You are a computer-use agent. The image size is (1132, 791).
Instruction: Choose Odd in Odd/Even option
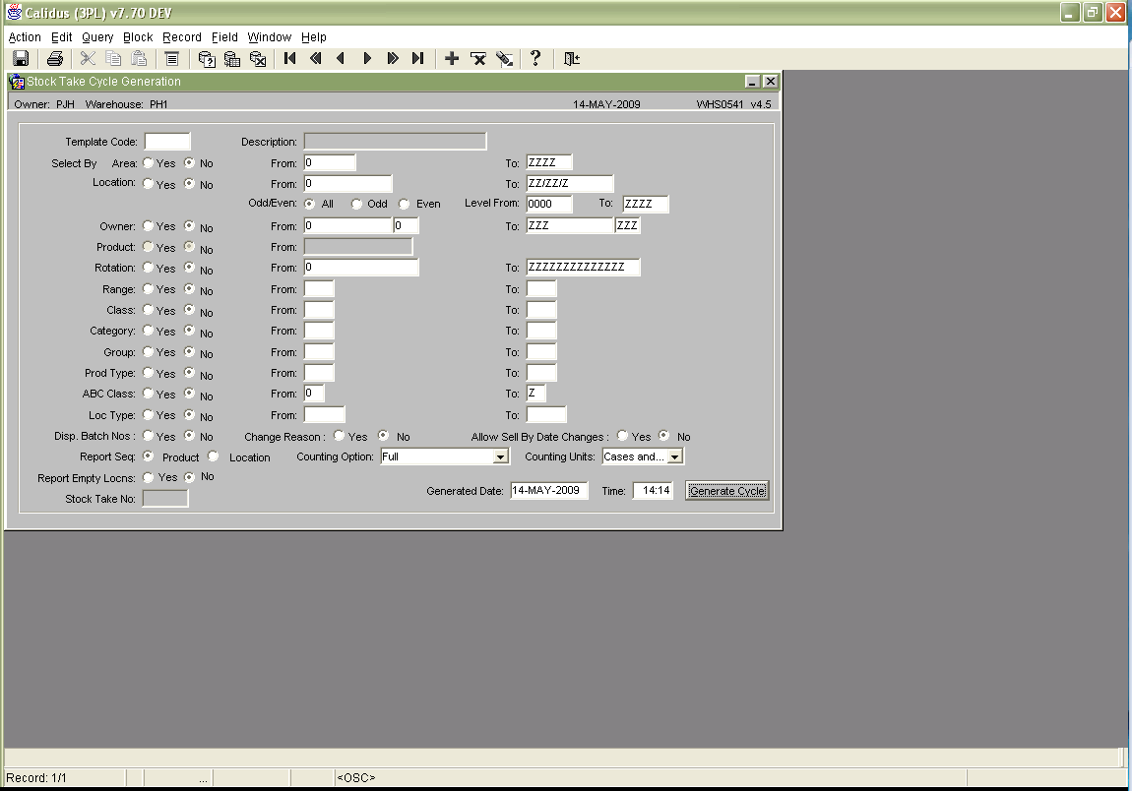[x=356, y=205]
